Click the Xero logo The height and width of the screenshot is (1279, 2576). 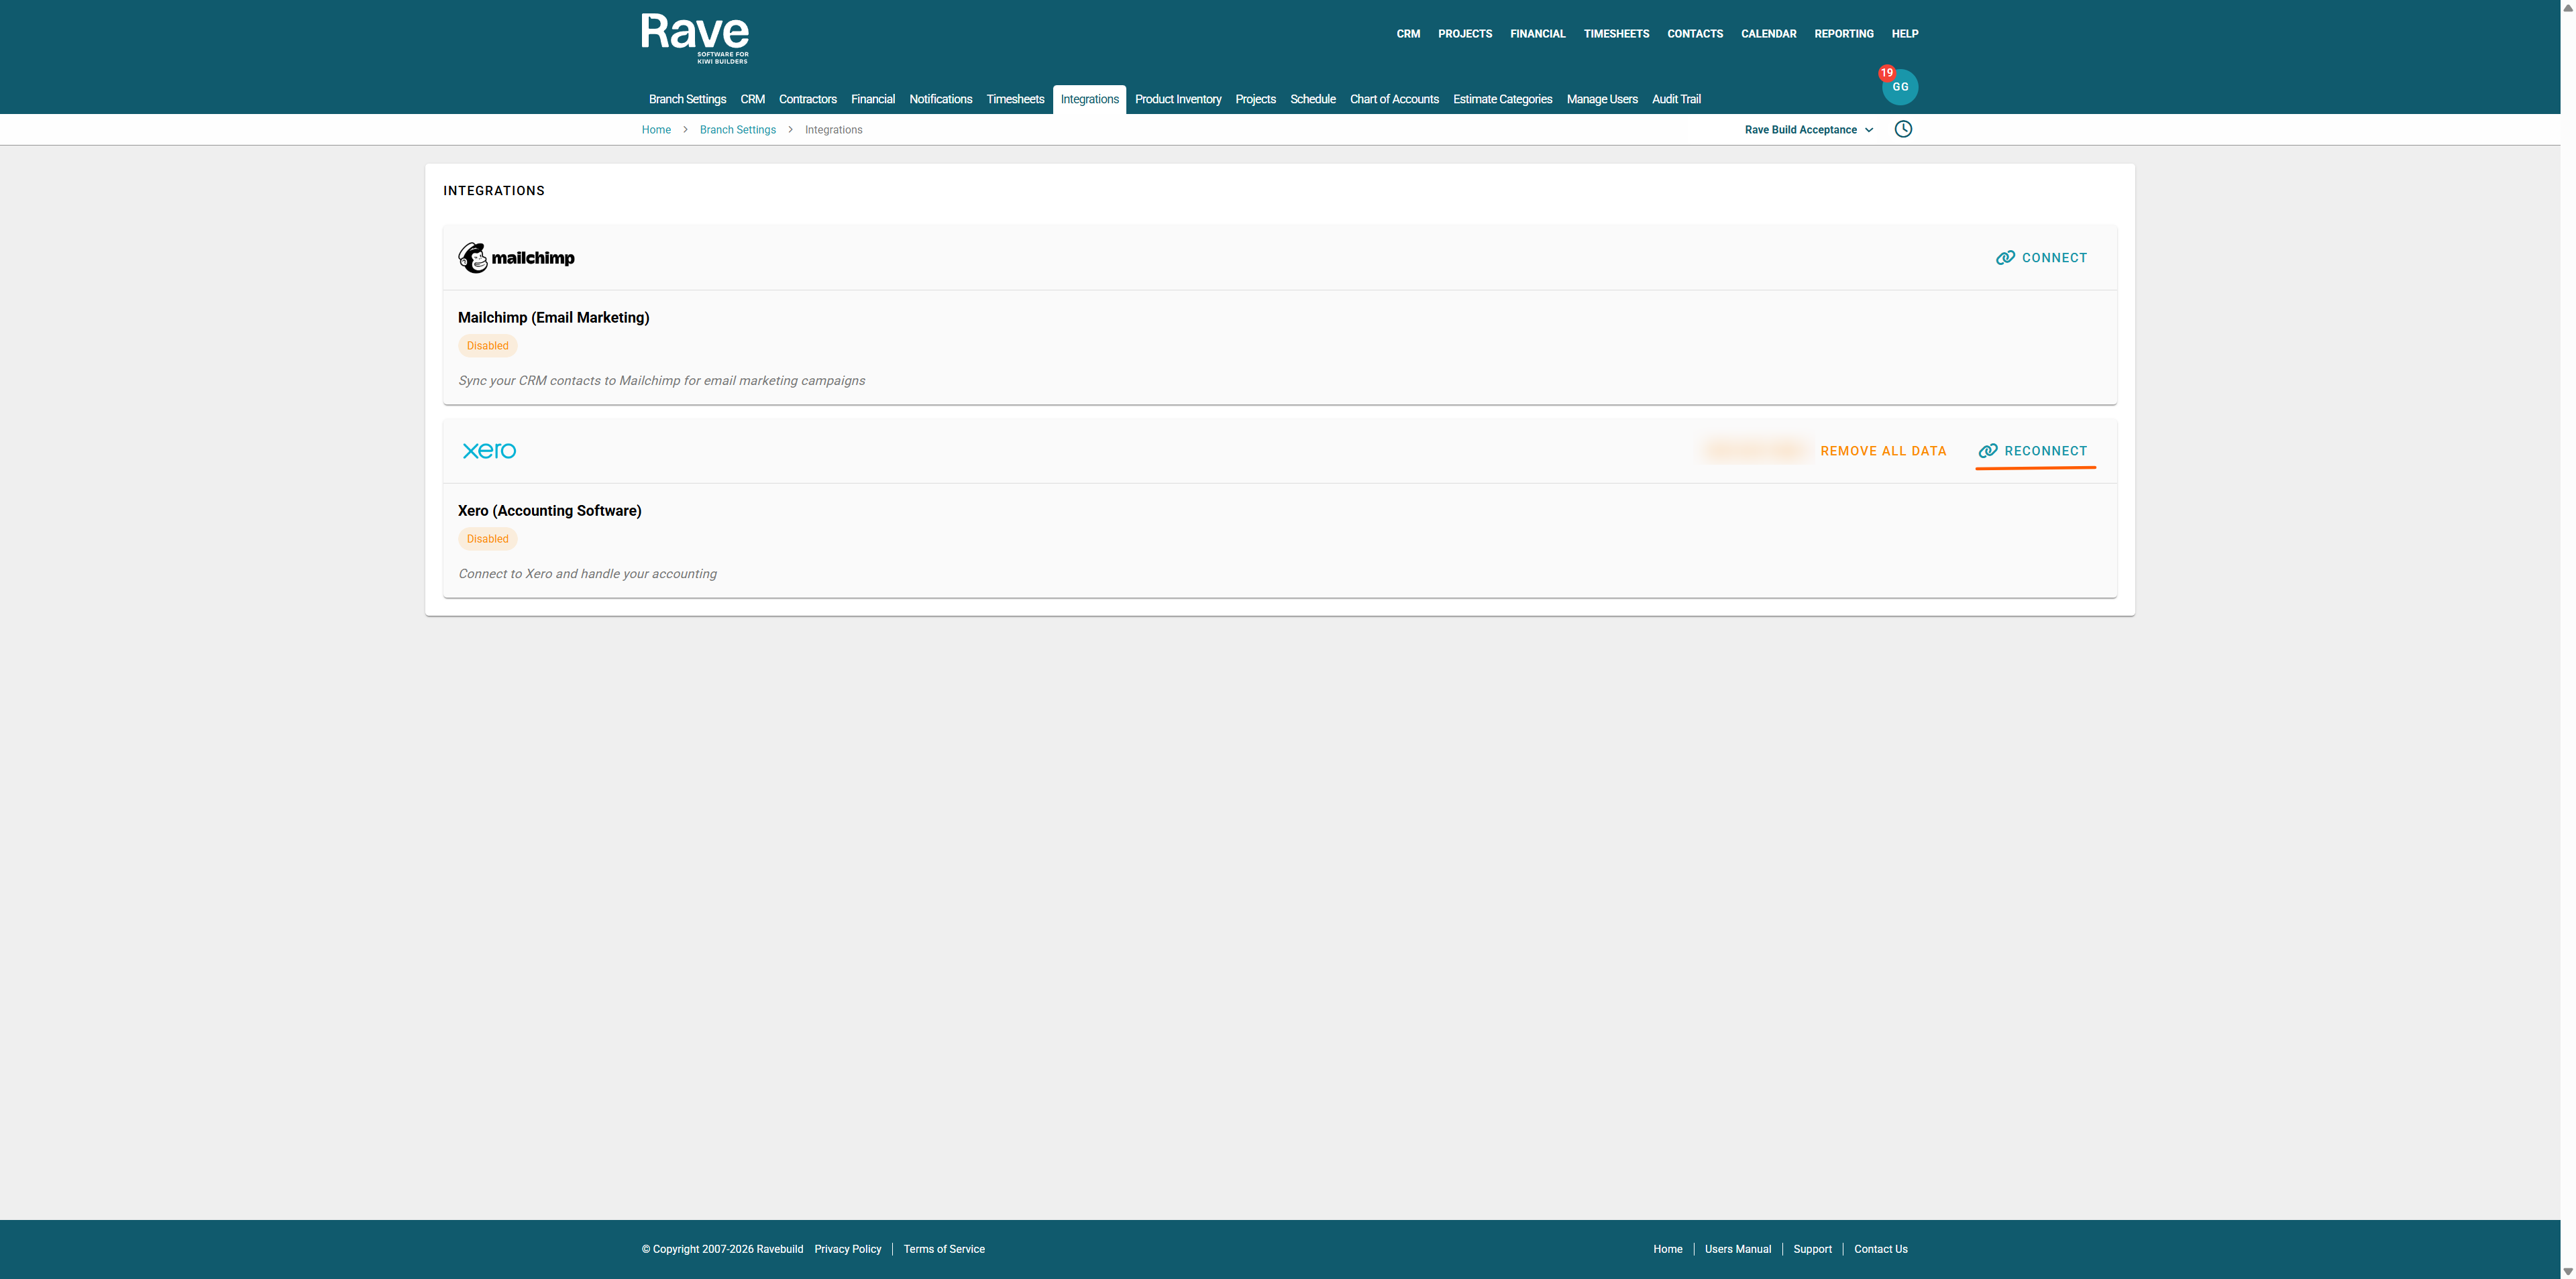pyautogui.click(x=489, y=451)
